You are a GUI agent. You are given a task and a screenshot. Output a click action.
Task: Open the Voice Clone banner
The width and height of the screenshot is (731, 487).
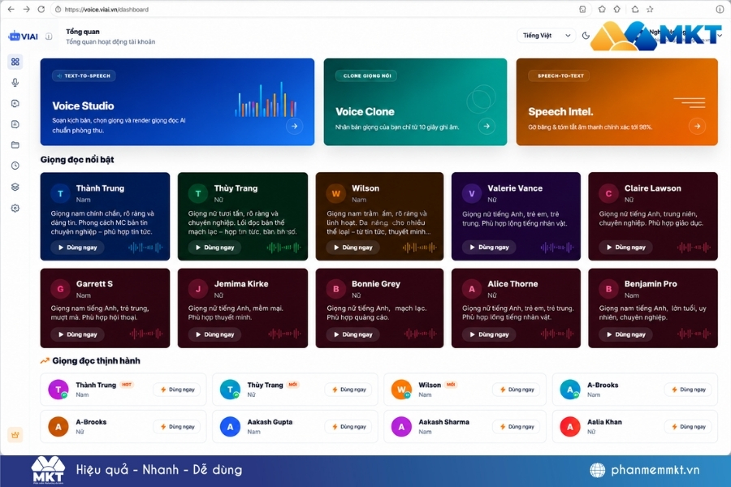(x=415, y=102)
